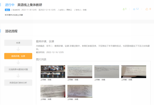Select the 听课 step
Image resolution: width=154 pixels, height=105 pixels.
(x=18, y=43)
